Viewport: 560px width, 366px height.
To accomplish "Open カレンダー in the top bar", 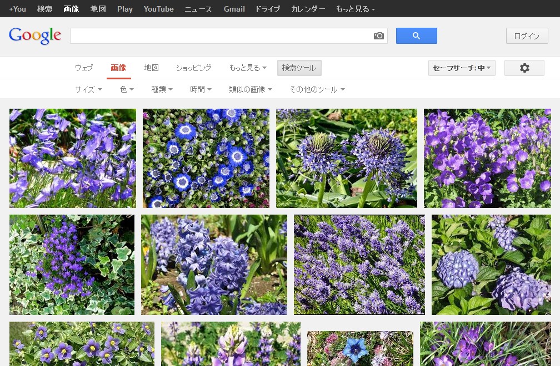I will 308,9.
